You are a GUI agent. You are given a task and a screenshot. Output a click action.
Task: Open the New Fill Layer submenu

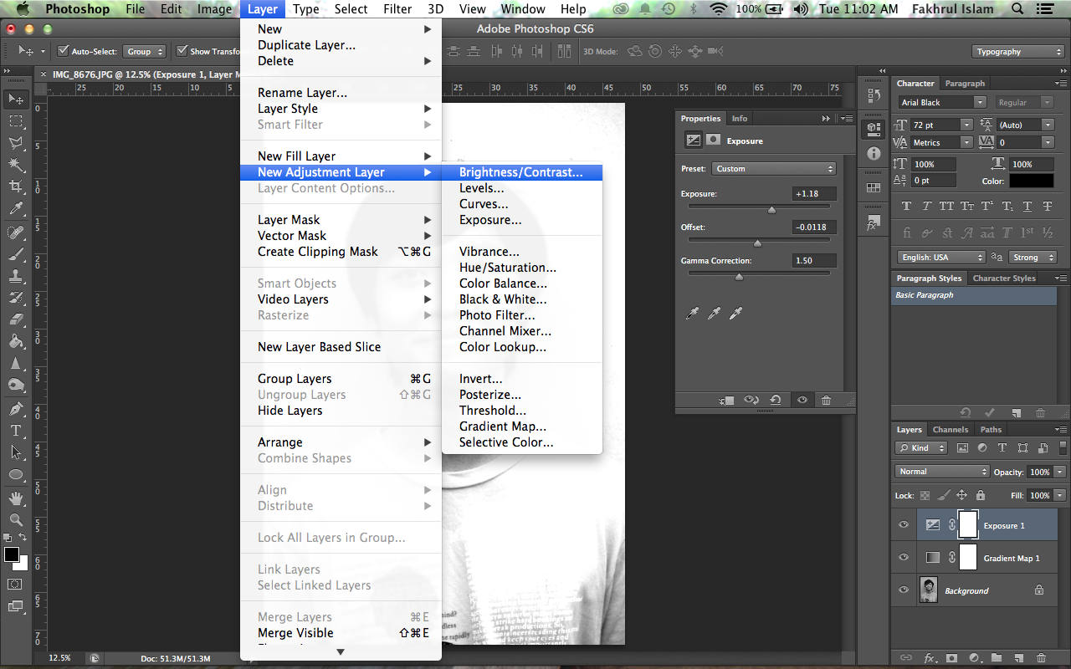tap(341, 156)
